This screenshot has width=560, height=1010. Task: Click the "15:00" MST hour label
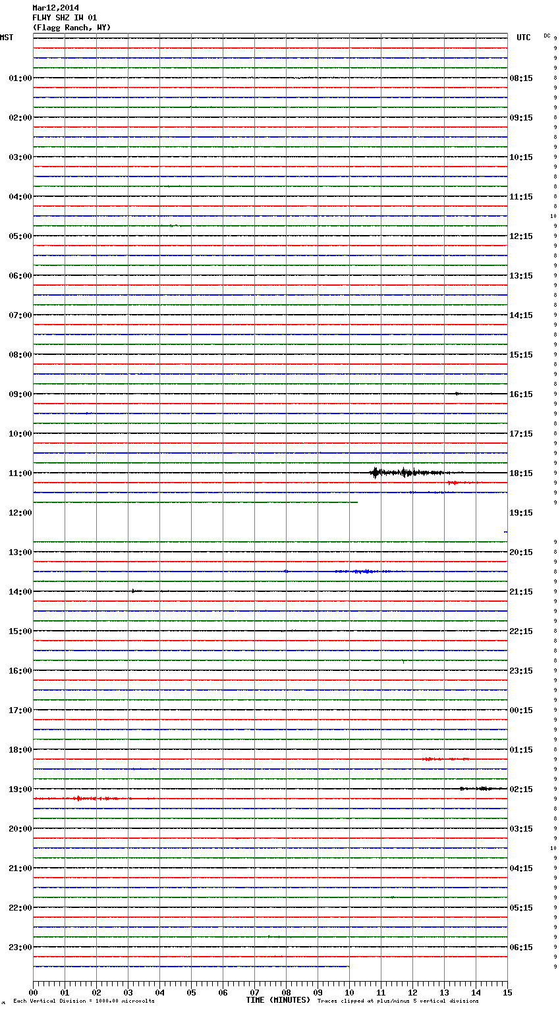(20, 631)
